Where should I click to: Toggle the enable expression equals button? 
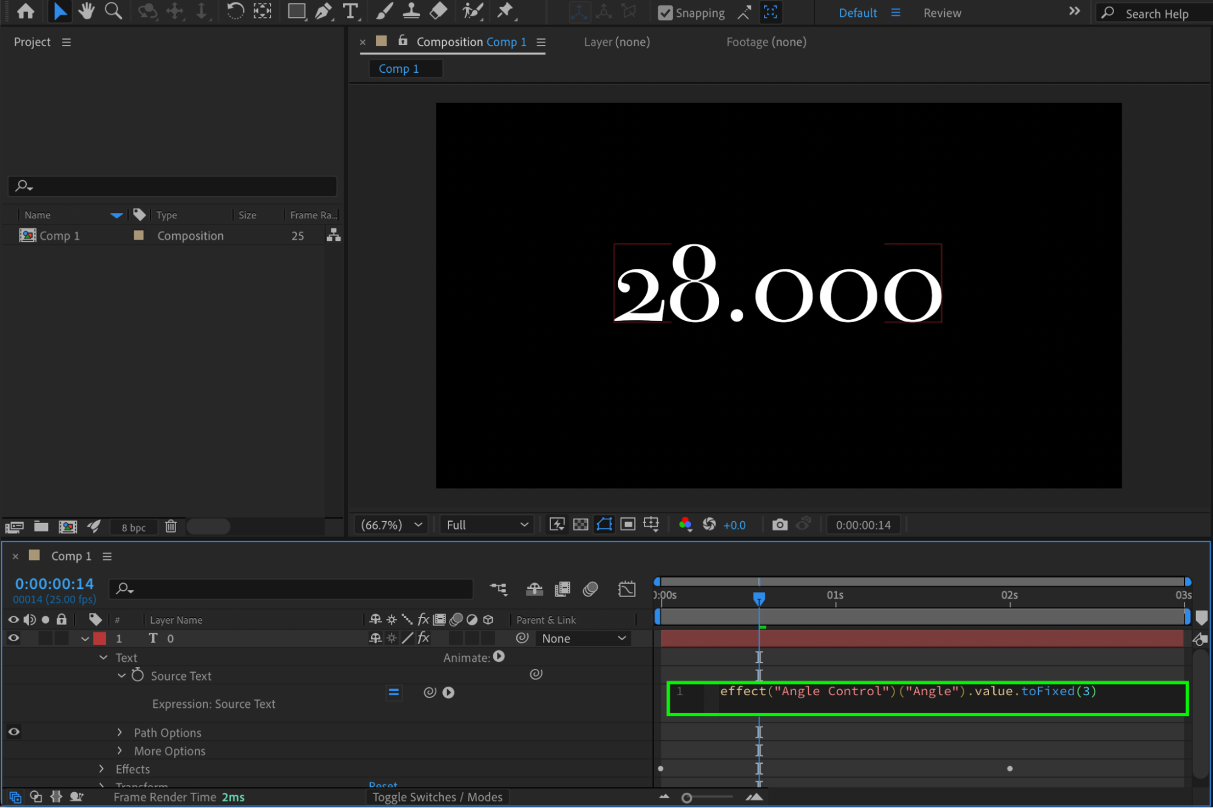click(x=393, y=693)
